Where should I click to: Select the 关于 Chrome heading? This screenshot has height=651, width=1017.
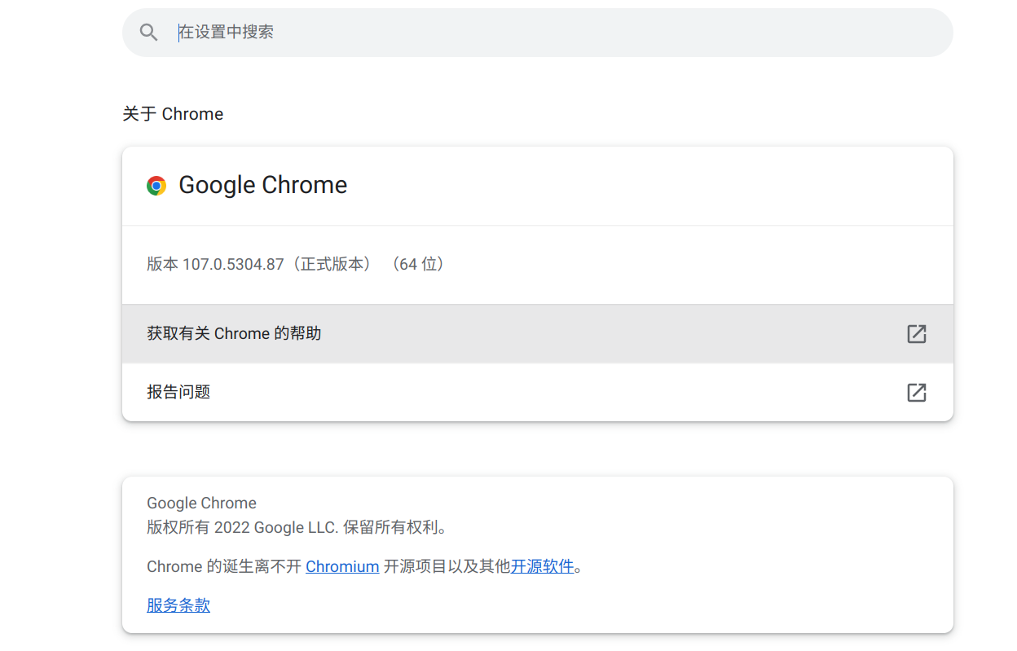pos(173,114)
